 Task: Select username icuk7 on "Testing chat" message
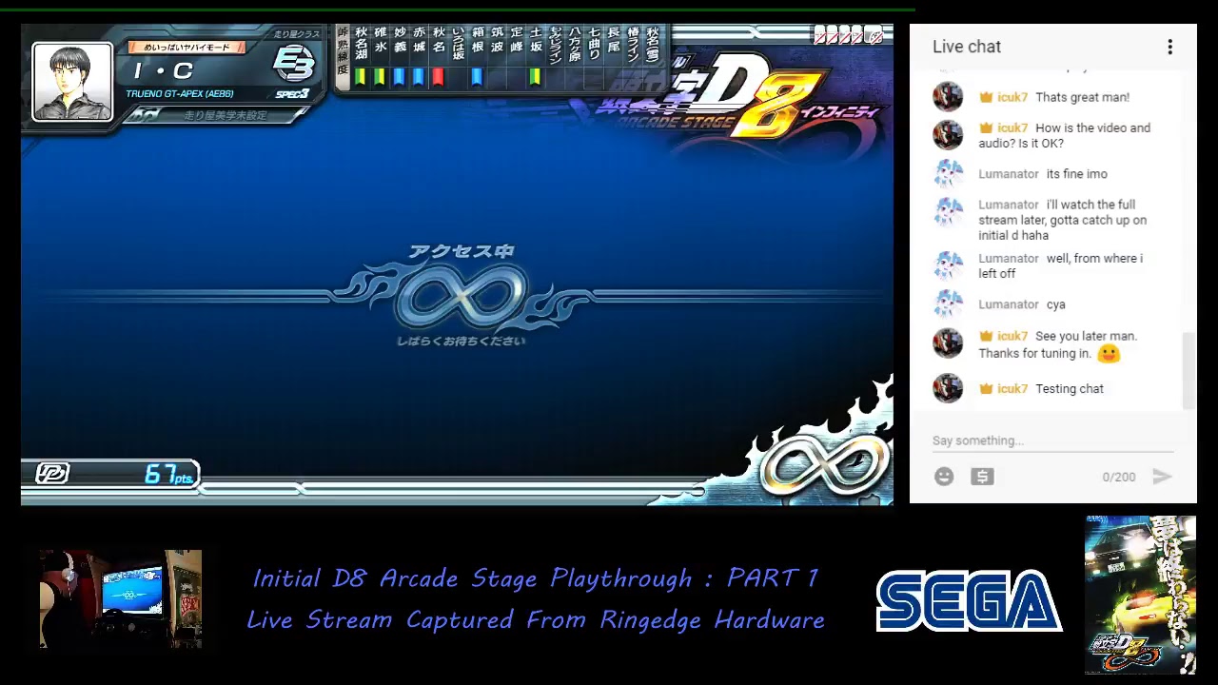[1012, 389]
